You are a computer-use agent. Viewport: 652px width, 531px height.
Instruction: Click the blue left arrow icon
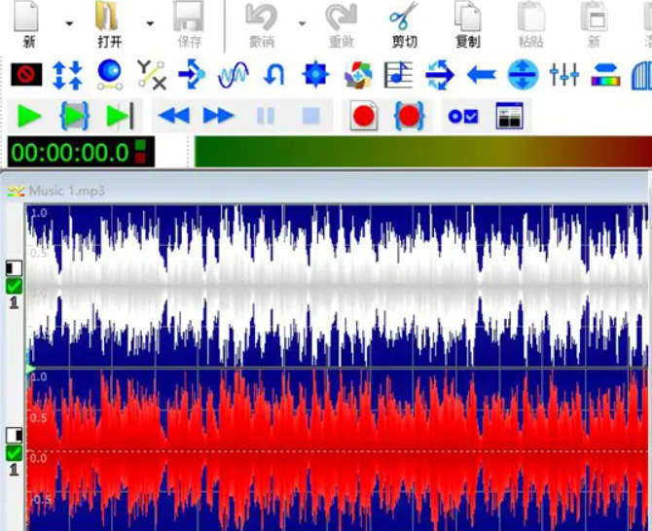482,75
